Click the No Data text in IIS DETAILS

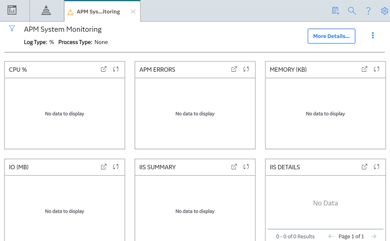click(325, 203)
